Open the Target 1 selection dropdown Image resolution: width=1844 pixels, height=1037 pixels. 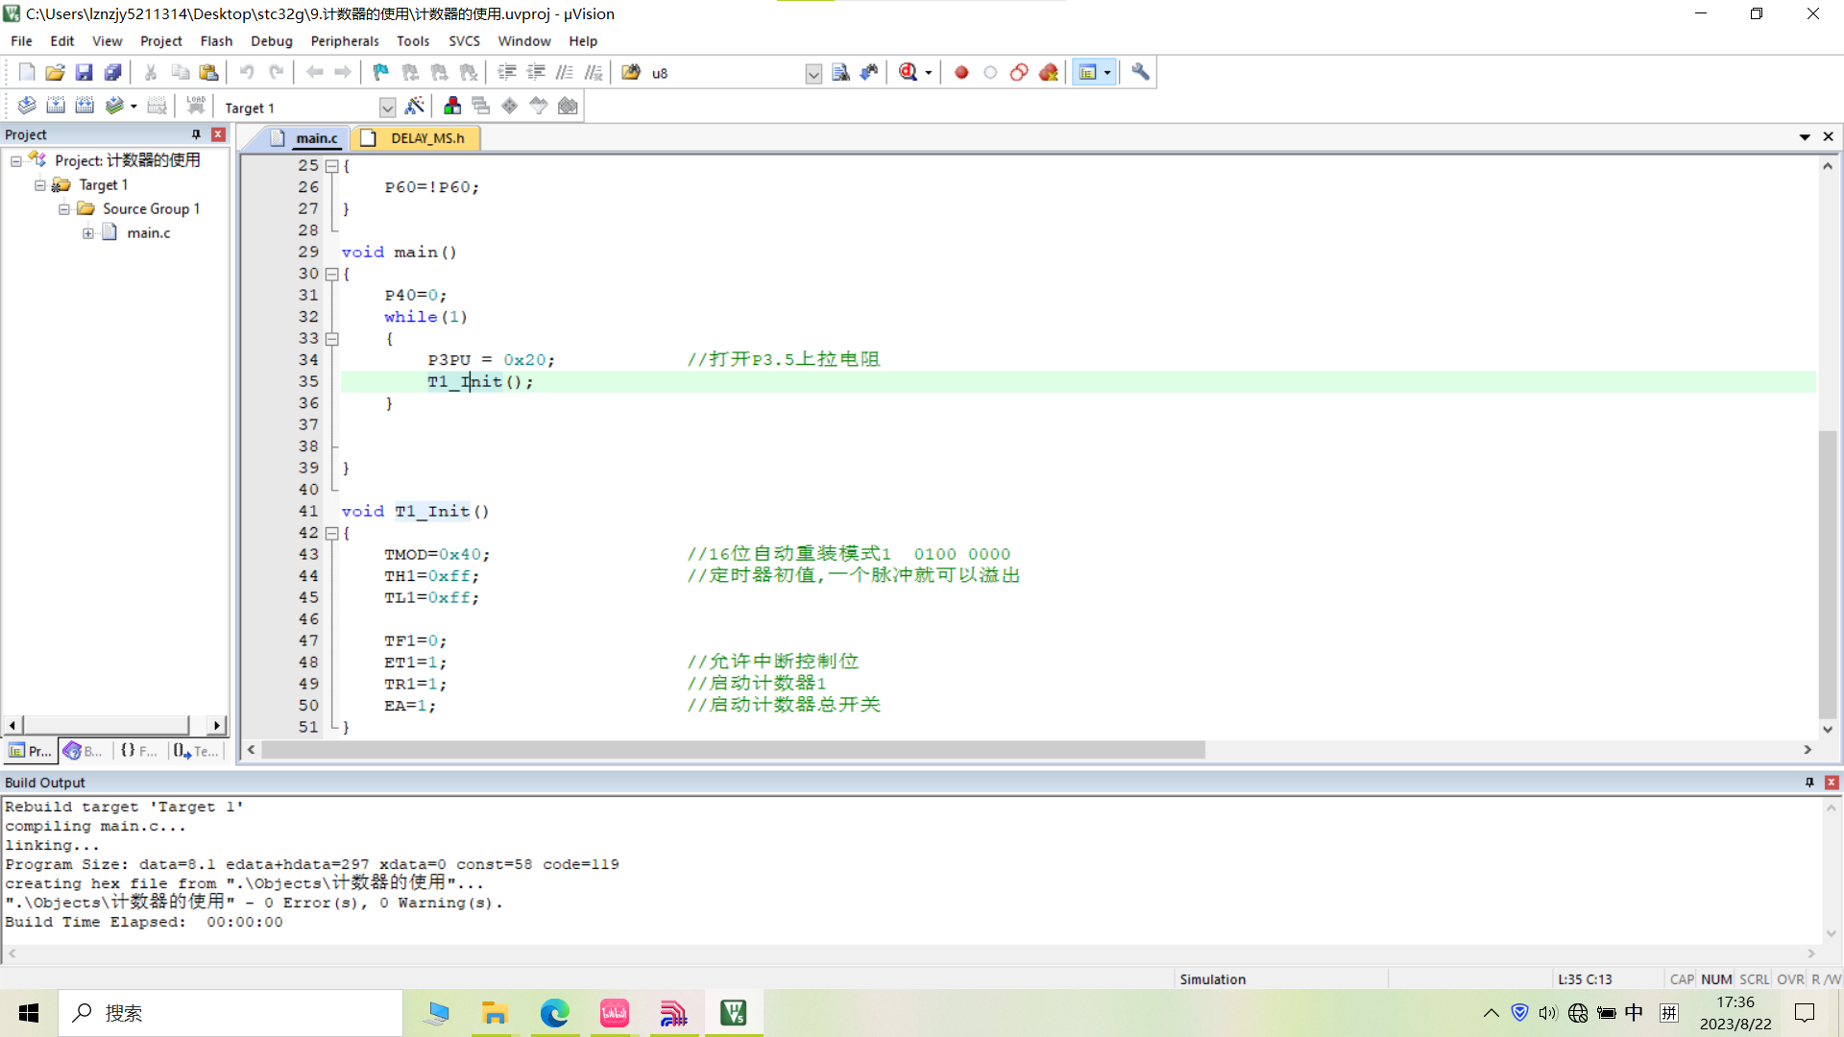(387, 107)
